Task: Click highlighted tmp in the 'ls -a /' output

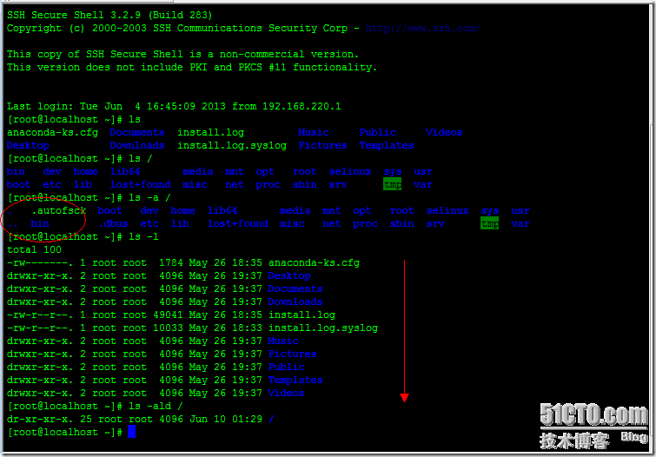Action: (x=489, y=224)
